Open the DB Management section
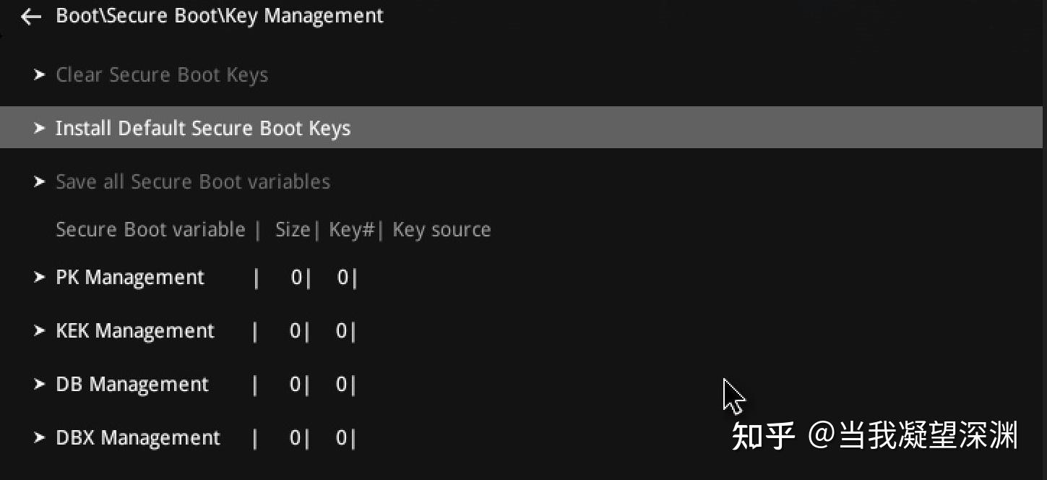This screenshot has height=480, width=1047. click(132, 384)
